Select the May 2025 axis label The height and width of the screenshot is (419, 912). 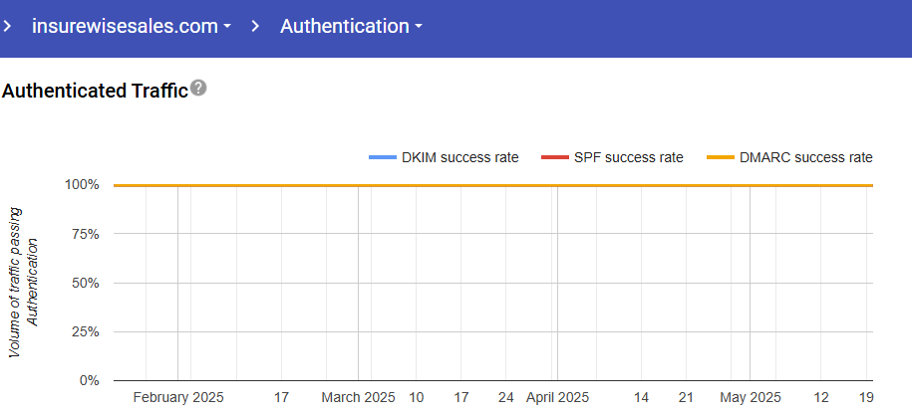[x=750, y=397]
